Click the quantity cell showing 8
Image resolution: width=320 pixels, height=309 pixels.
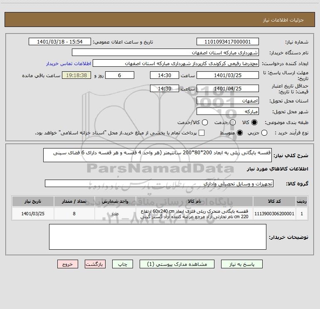coord(74,214)
